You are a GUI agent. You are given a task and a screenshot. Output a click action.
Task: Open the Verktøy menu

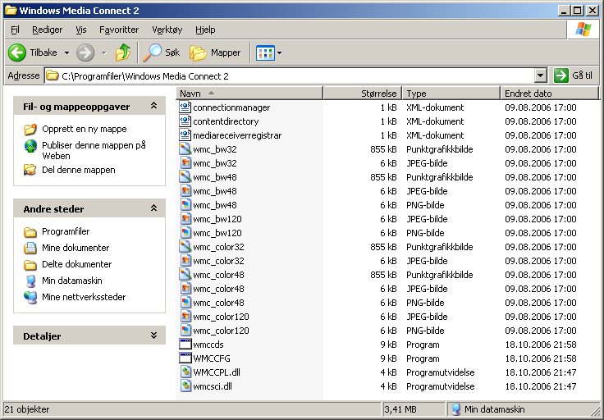pos(167,30)
